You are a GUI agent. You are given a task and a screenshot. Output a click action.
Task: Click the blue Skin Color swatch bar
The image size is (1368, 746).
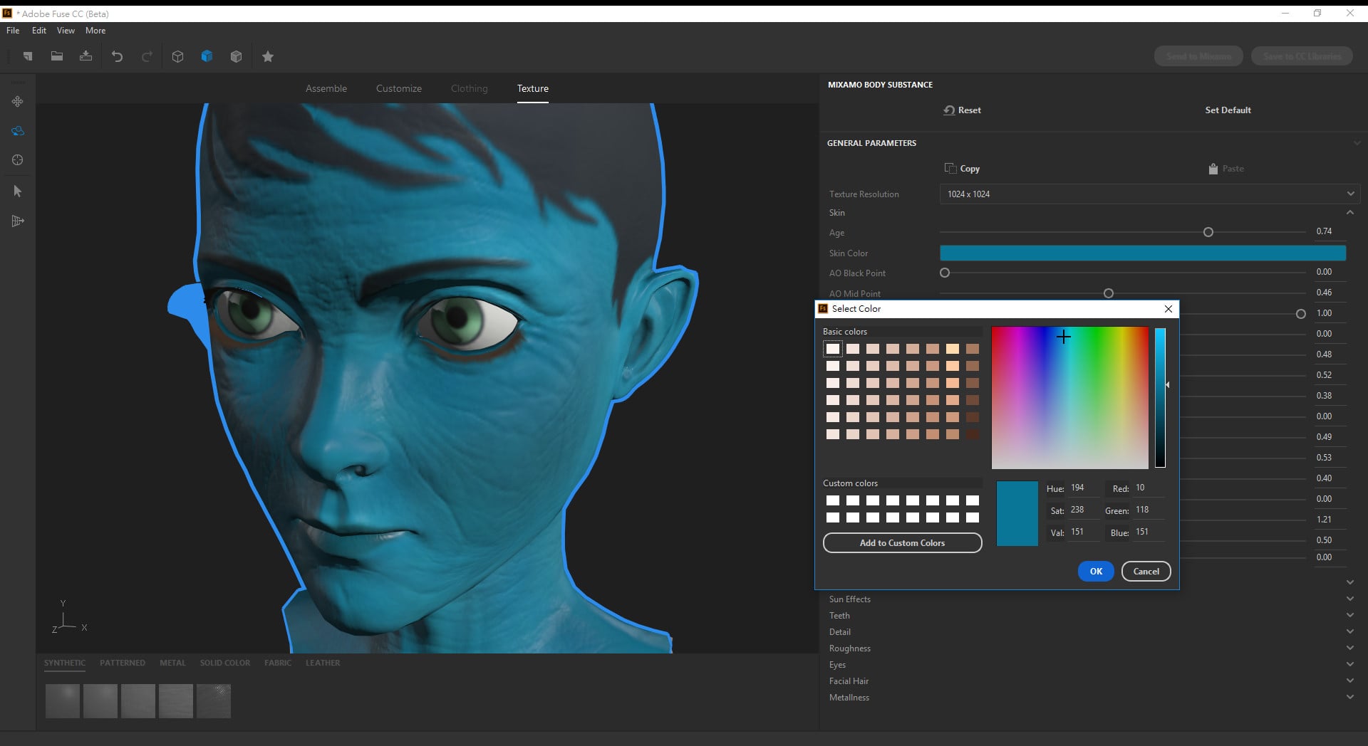coord(1142,253)
